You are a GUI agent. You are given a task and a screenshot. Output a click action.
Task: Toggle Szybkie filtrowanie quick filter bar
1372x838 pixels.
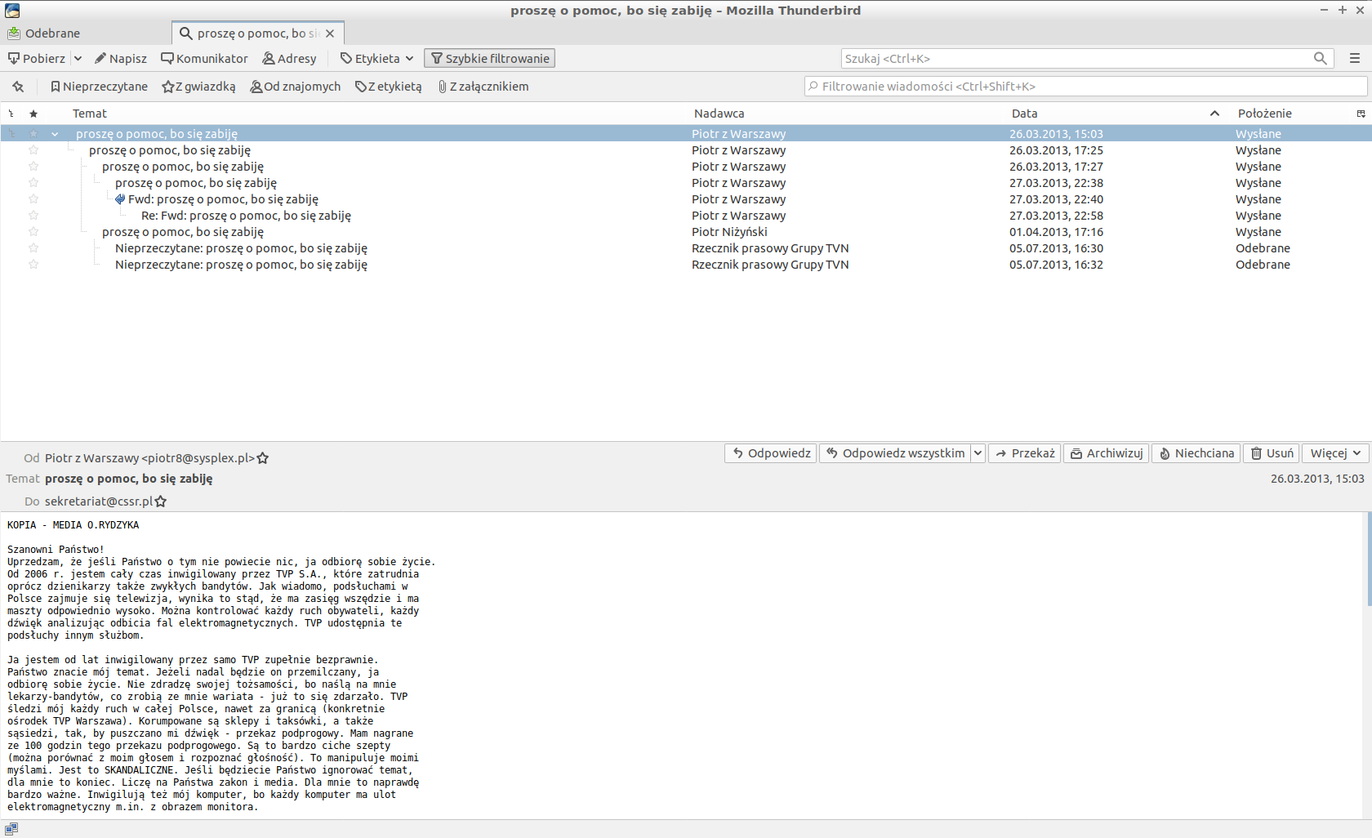(489, 59)
